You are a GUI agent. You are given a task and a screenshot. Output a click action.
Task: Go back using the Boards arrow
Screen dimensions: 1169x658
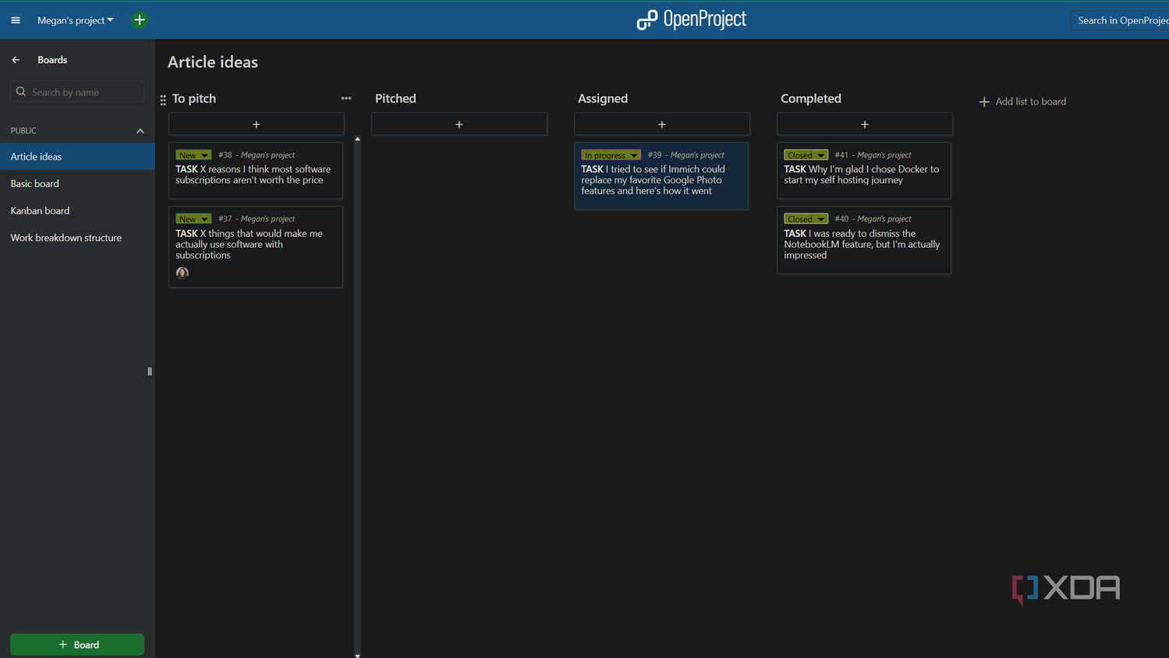click(16, 60)
